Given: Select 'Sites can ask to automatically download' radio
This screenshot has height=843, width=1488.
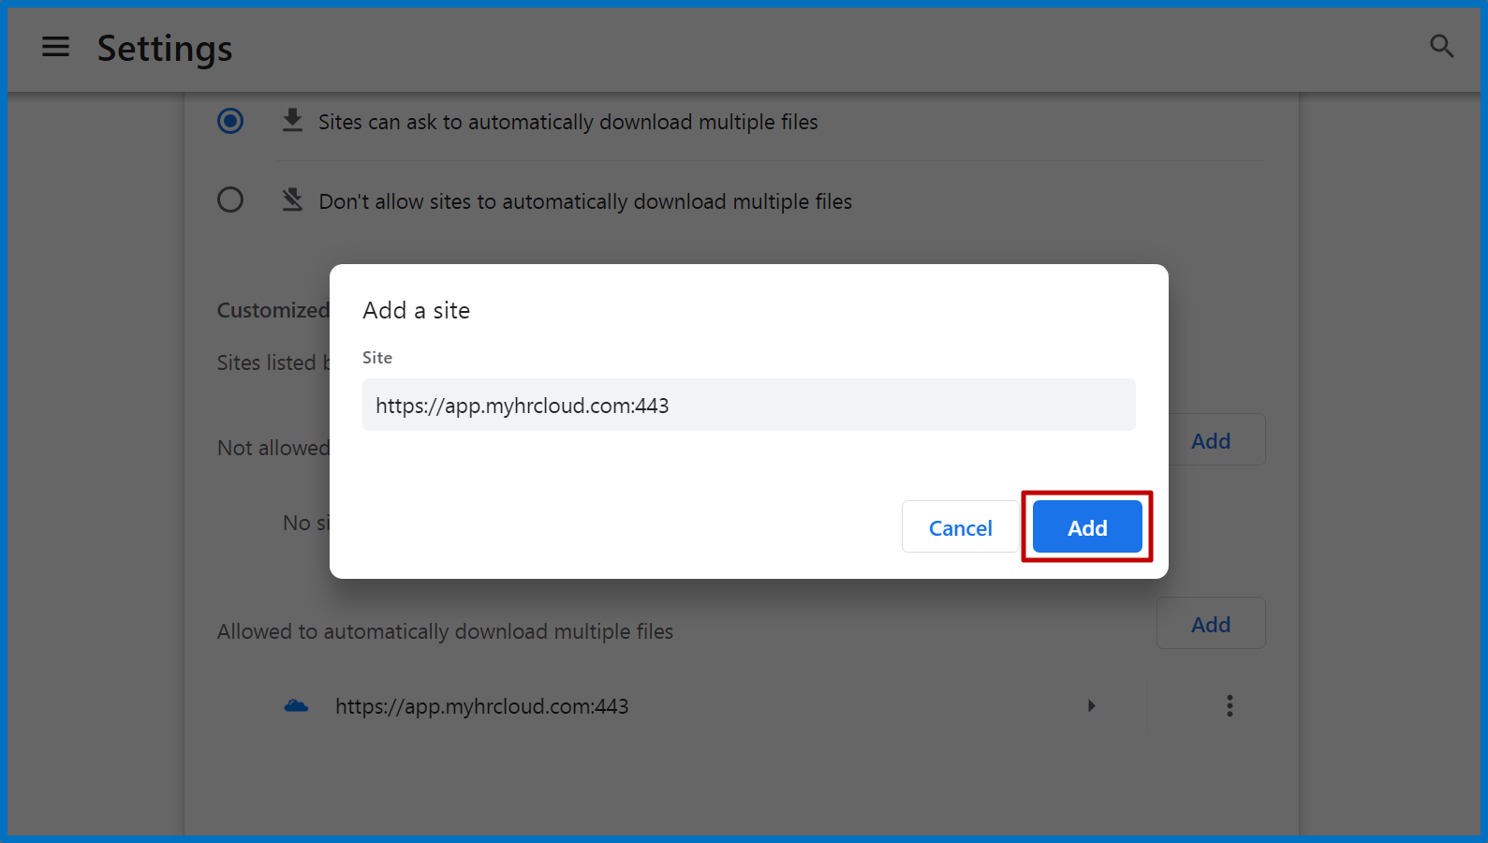Looking at the screenshot, I should tap(230, 121).
